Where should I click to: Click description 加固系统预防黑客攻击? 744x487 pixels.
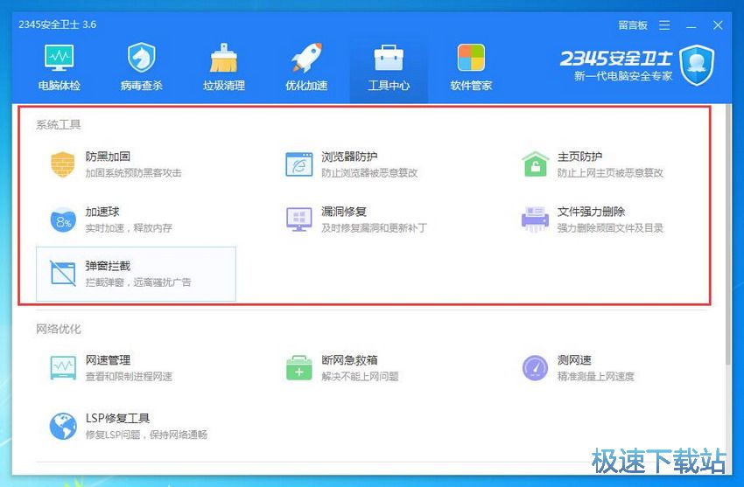pyautogui.click(x=133, y=173)
